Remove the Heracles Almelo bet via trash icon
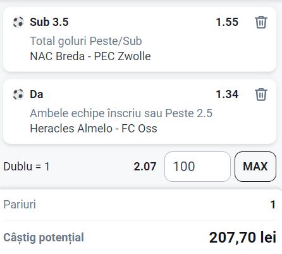The width and height of the screenshot is (282, 254). [x=261, y=94]
